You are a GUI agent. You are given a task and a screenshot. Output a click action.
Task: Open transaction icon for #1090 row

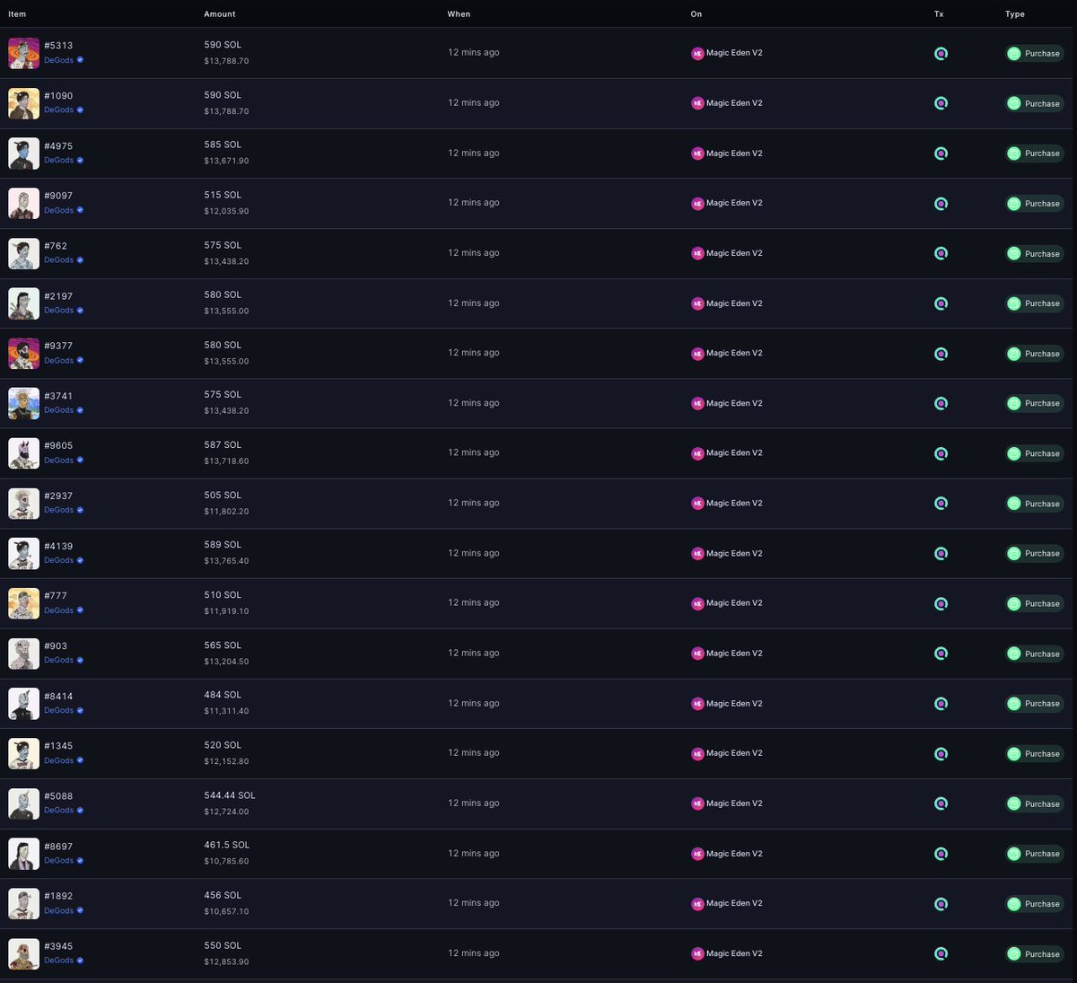pyautogui.click(x=941, y=103)
